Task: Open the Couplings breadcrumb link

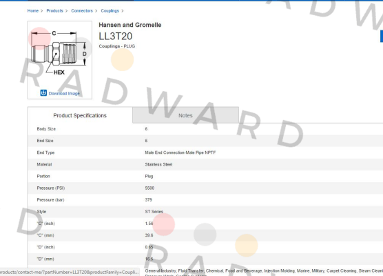Action: pyautogui.click(x=110, y=11)
